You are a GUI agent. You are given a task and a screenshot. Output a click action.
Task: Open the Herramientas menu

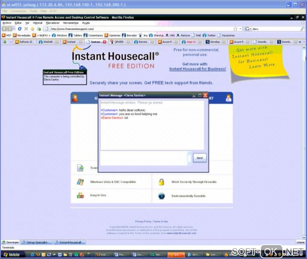(x=71, y=23)
